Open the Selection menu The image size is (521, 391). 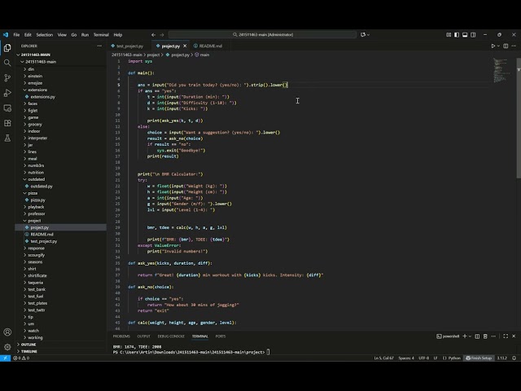click(45, 34)
